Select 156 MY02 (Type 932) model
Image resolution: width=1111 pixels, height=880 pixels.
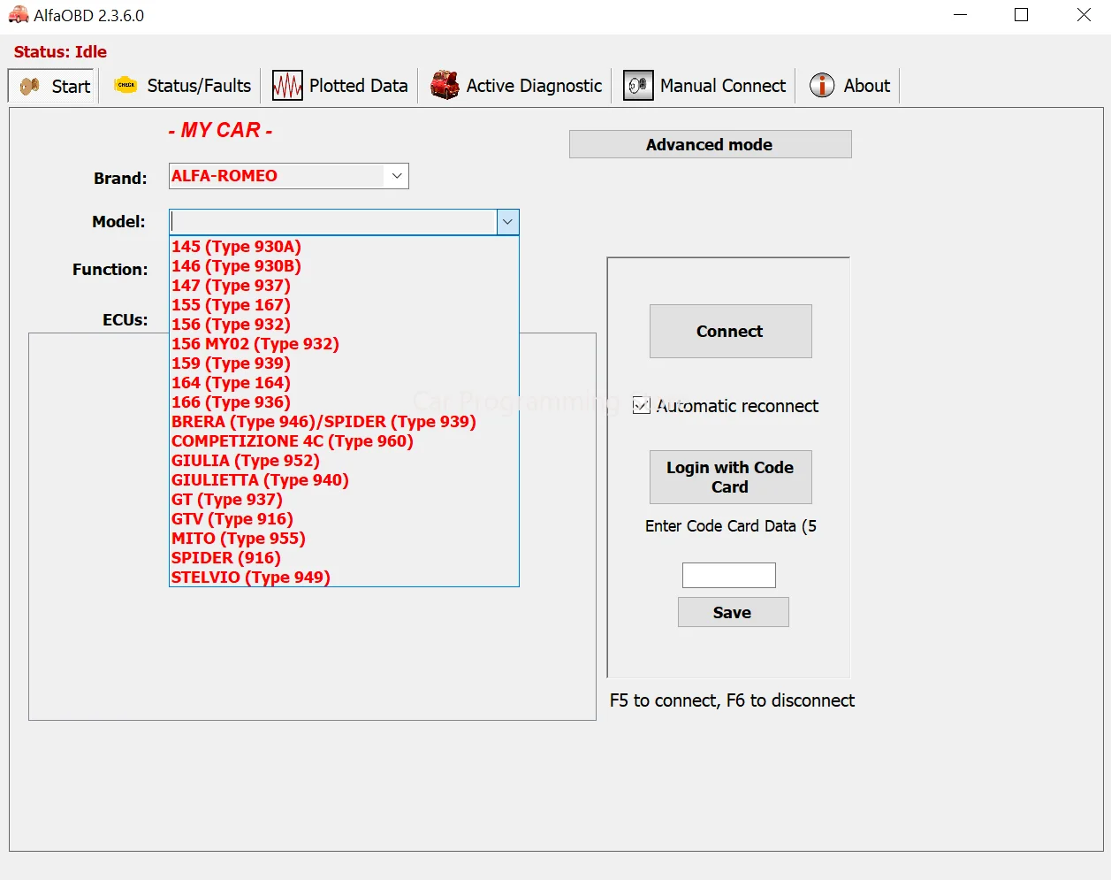click(344, 344)
